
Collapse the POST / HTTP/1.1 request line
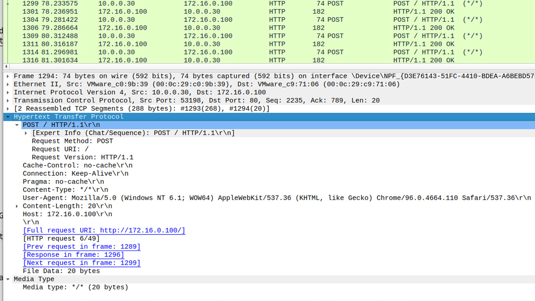pyautogui.click(x=17, y=125)
